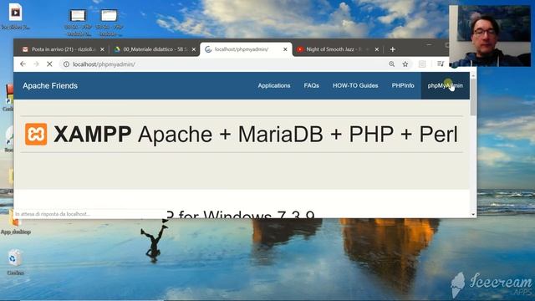The height and width of the screenshot is (301, 535).
Task: Open HOW-TO Guides nav link
Action: point(355,85)
